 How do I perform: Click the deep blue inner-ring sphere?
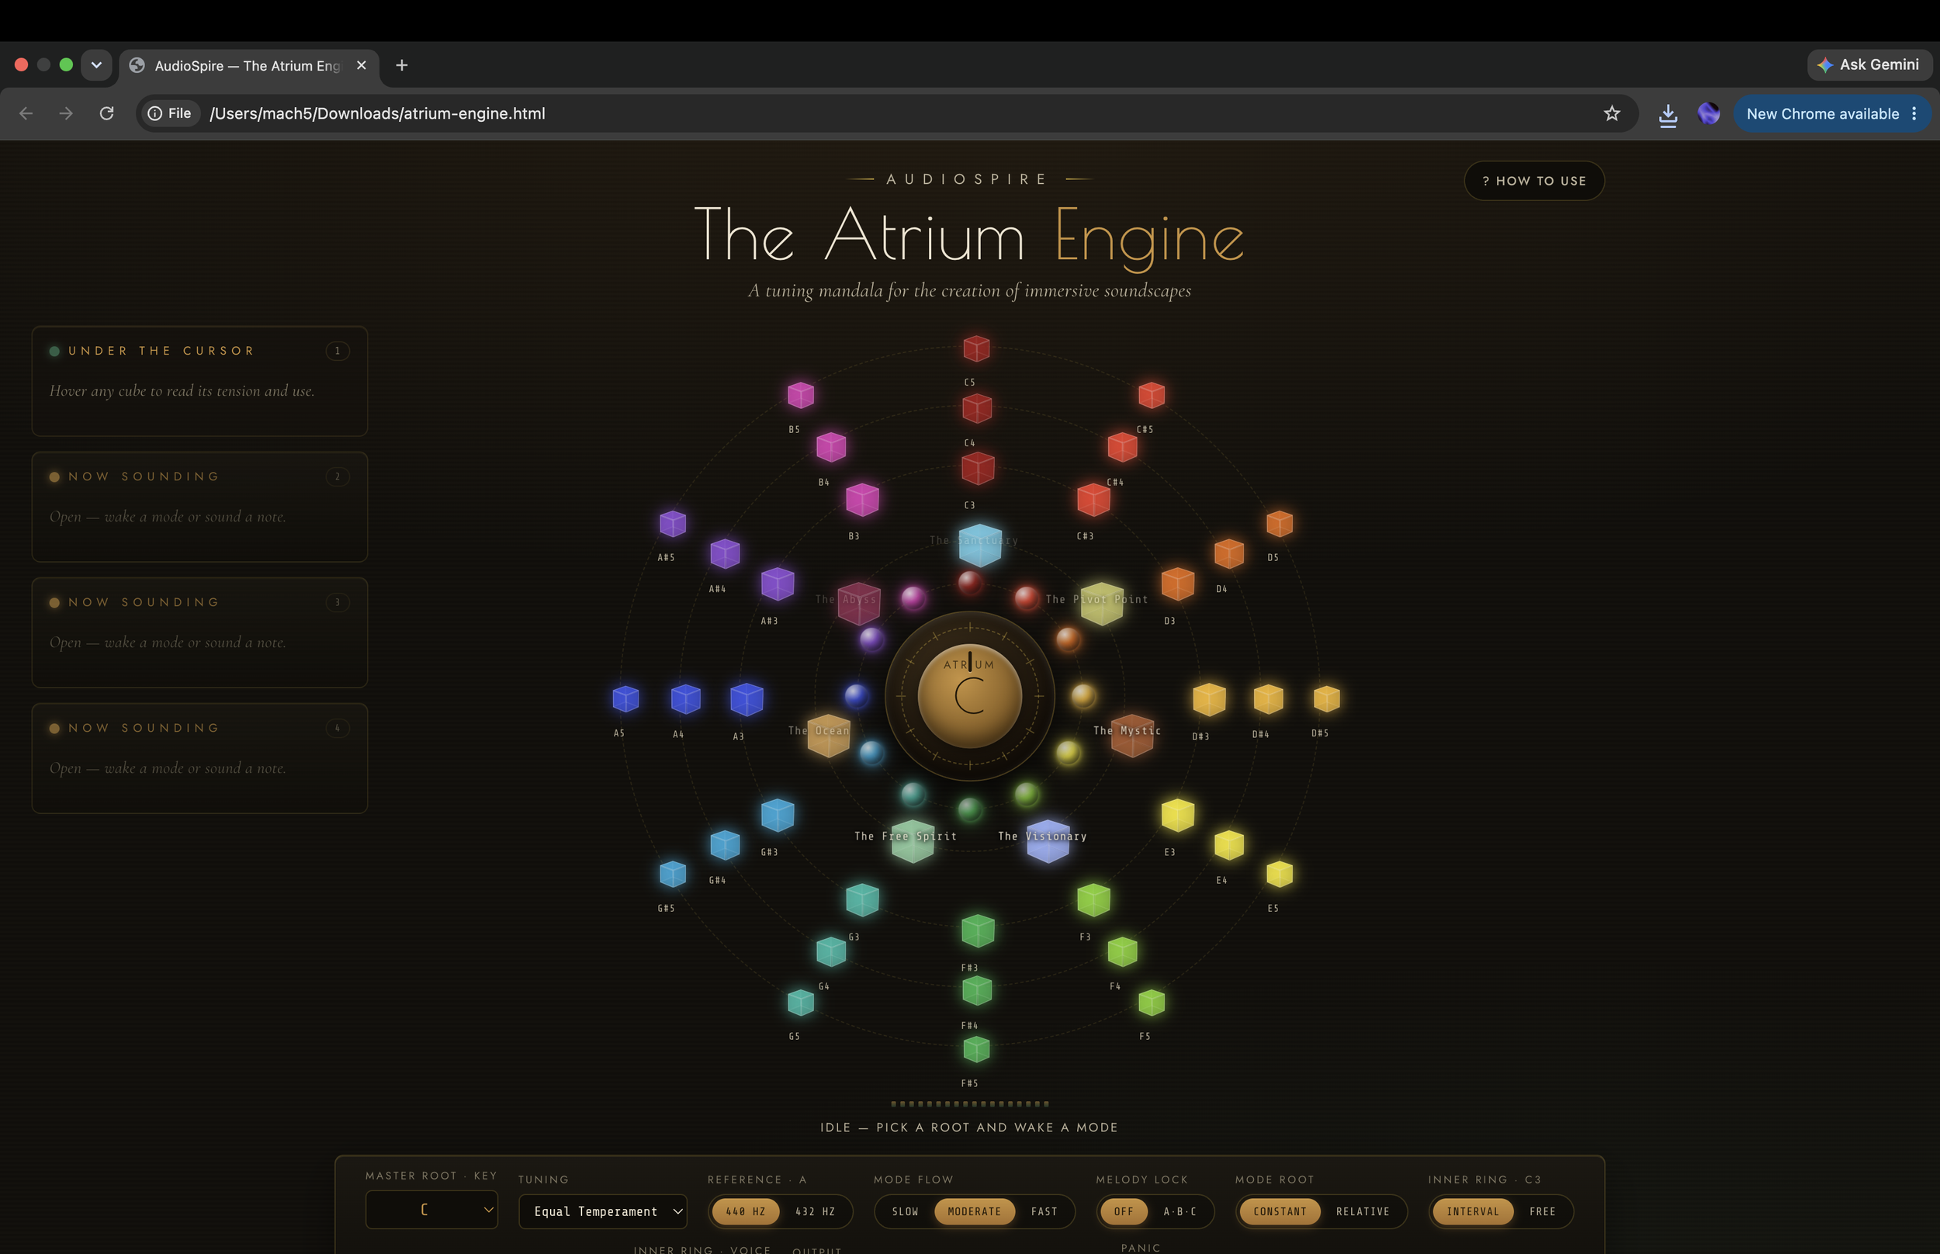click(x=856, y=696)
